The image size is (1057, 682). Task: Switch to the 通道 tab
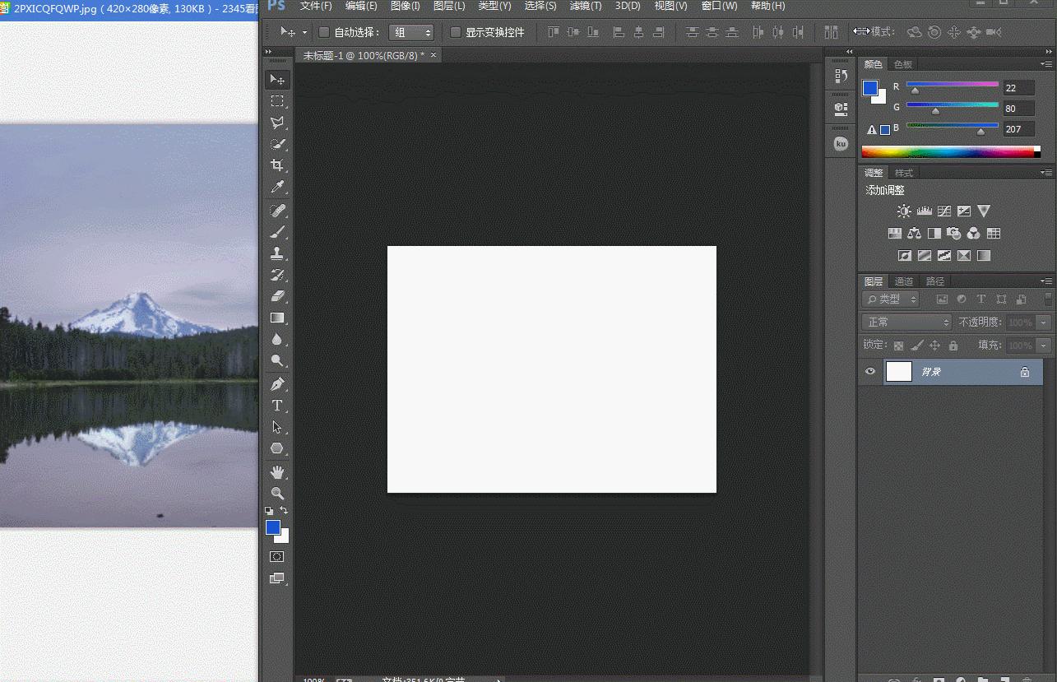pos(904,281)
